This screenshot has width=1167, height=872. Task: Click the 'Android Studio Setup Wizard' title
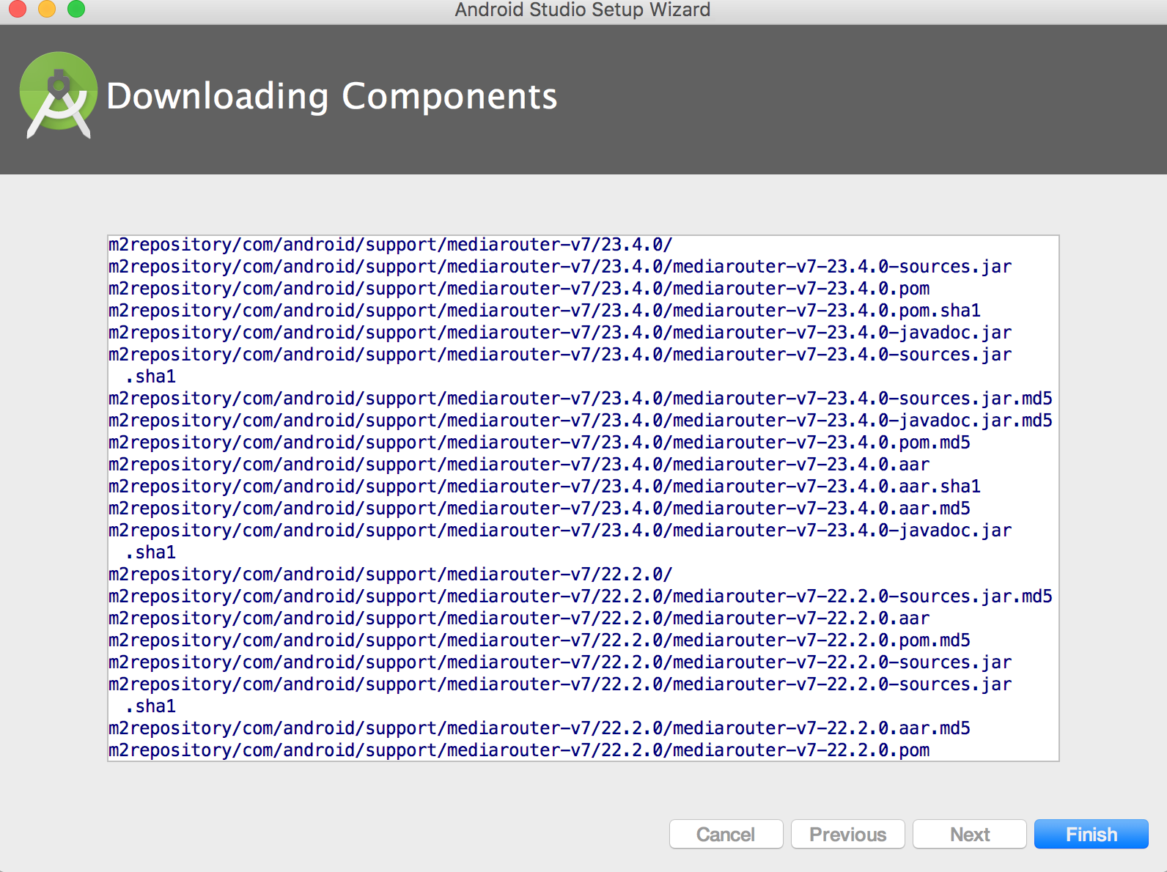pyautogui.click(x=583, y=10)
